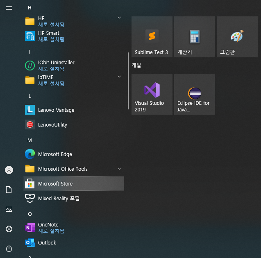Expand the ipTIME folder chevron
The image size is (261, 258).
[119, 77]
